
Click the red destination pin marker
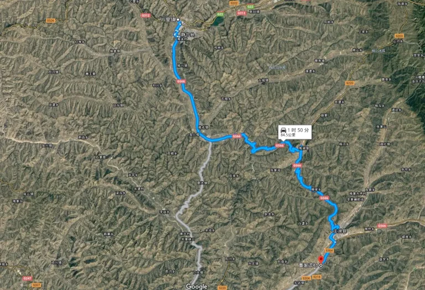[x=320, y=259]
